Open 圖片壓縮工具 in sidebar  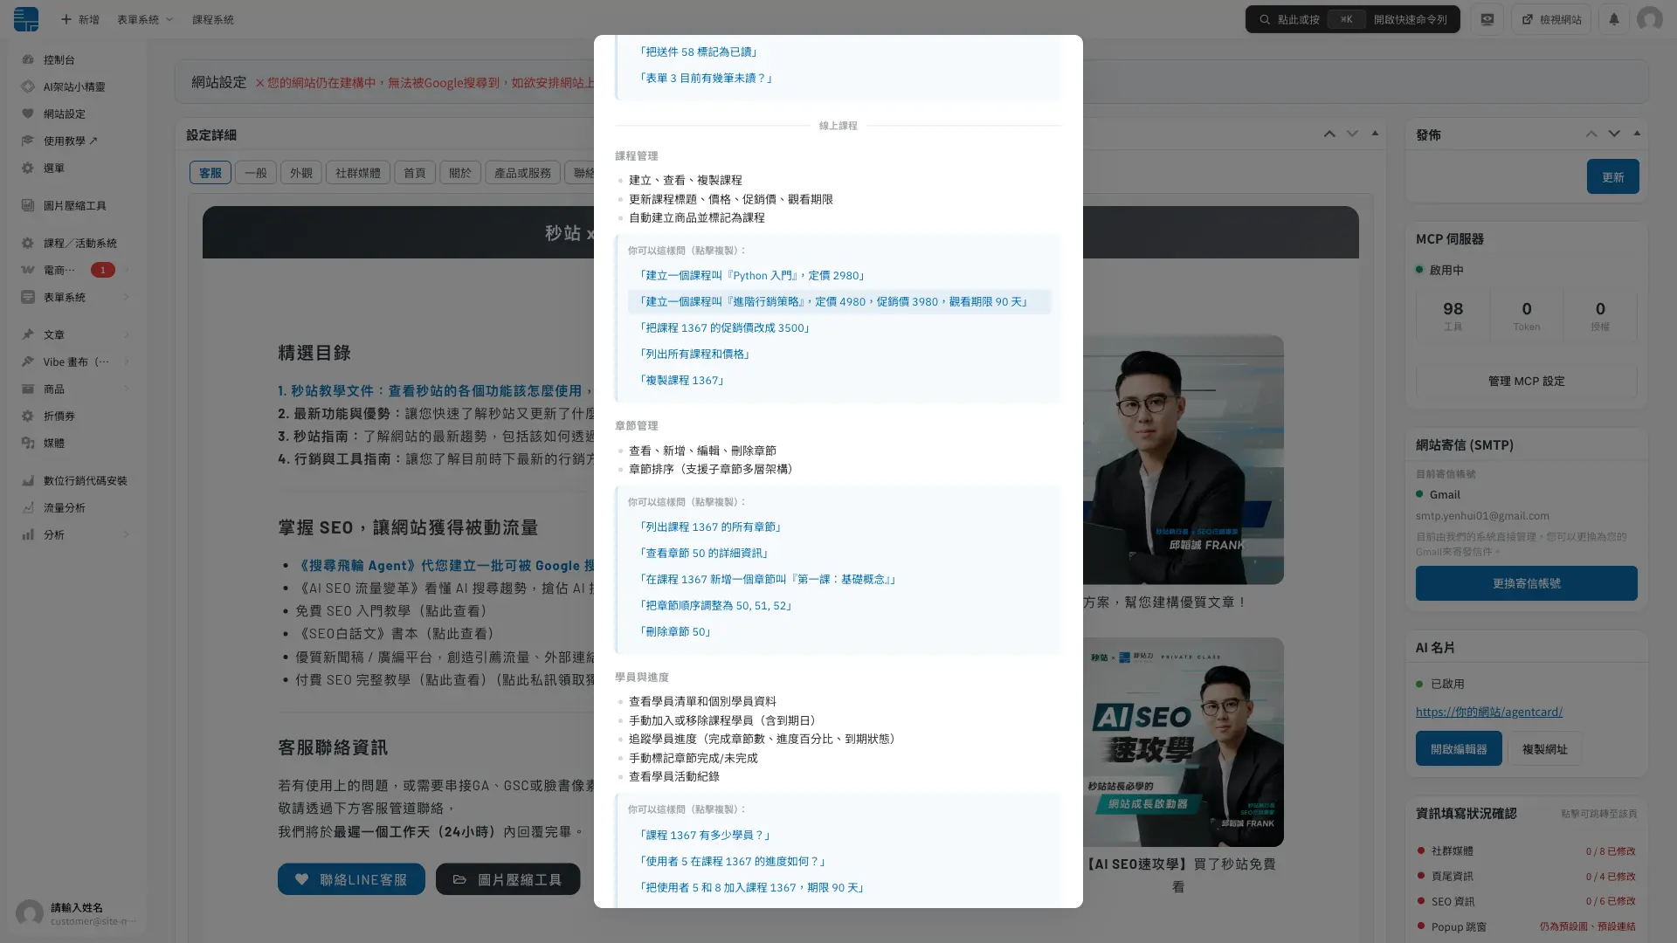[74, 205]
